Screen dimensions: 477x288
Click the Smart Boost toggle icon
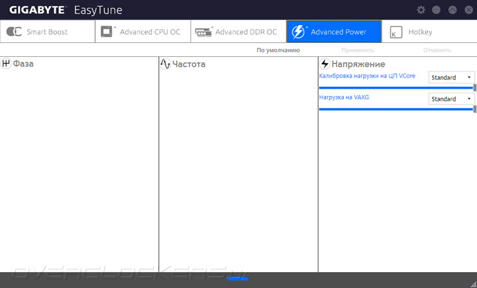click(x=14, y=32)
